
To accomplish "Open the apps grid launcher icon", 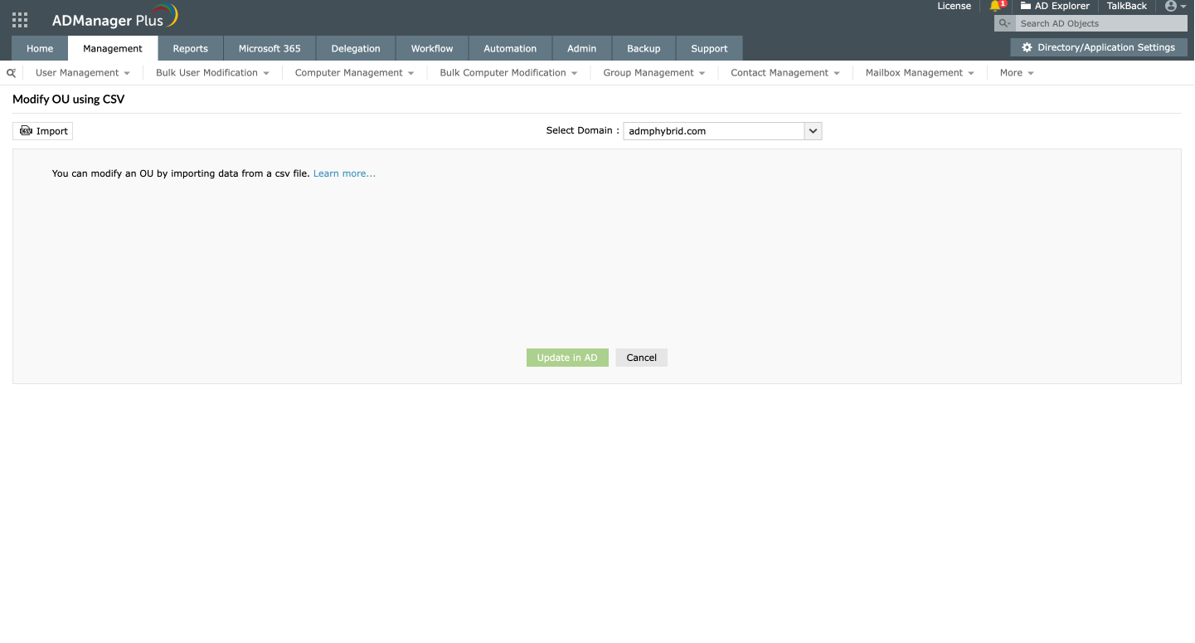I will [20, 20].
